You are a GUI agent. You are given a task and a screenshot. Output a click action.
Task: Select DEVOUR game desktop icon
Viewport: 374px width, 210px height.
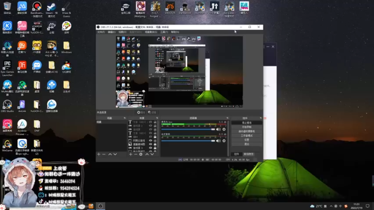170,8
